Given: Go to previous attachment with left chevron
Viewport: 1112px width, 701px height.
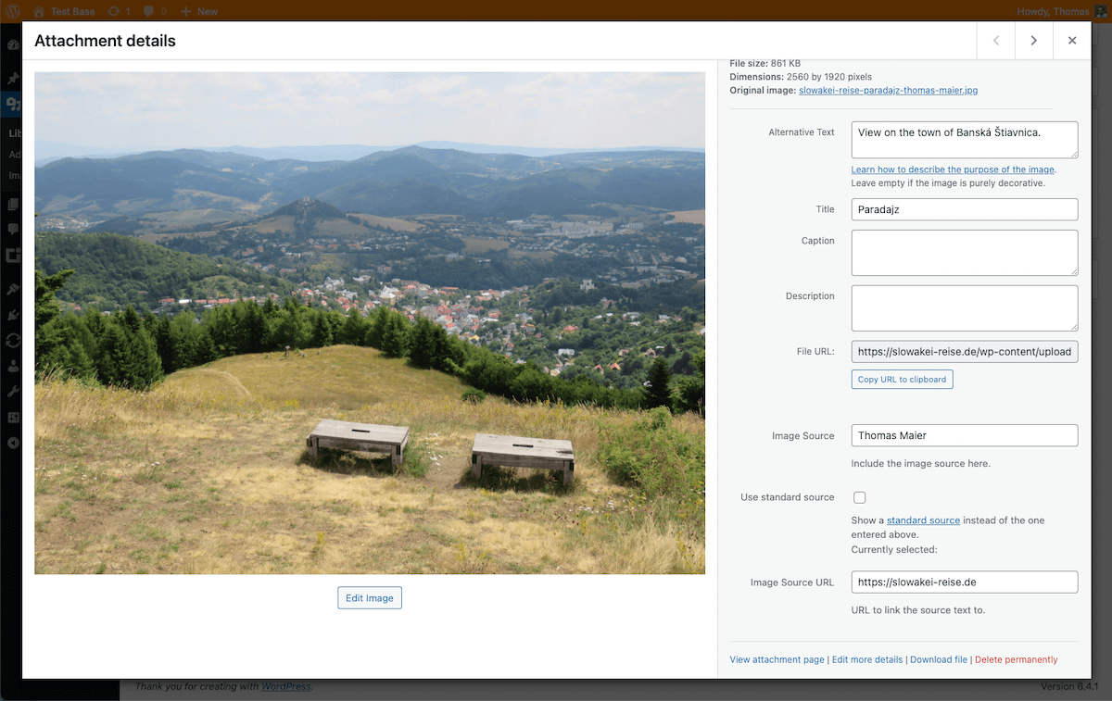Looking at the screenshot, I should (x=996, y=41).
